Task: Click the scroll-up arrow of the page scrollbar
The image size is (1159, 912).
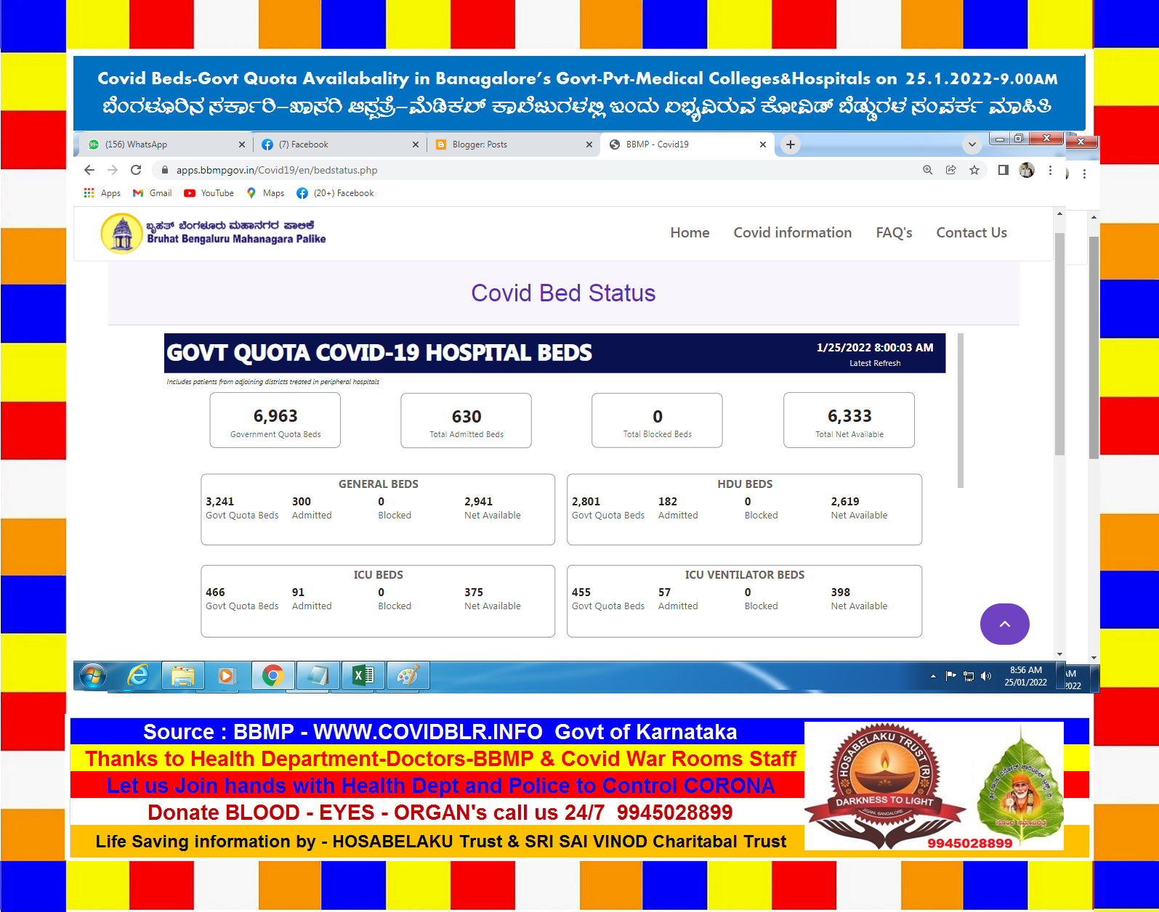Action: pyautogui.click(x=1059, y=213)
